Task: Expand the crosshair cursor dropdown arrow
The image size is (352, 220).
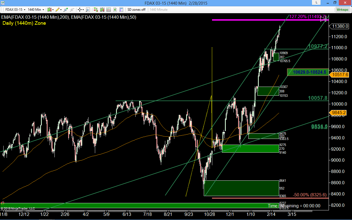Action: pyautogui.click(x=83, y=10)
